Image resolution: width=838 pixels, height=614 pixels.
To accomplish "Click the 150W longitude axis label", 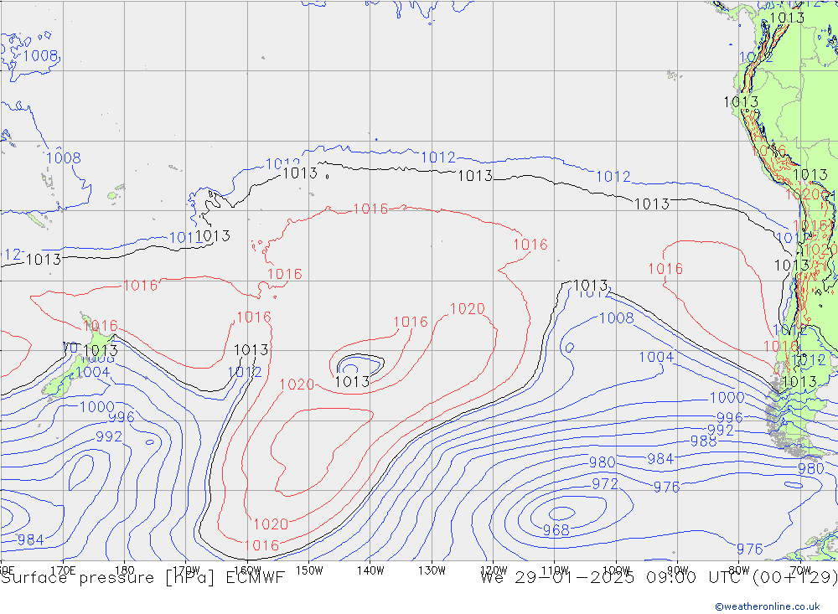I will coord(309,570).
